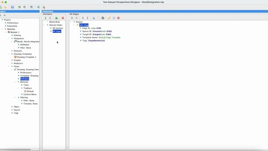This screenshot has height=151, width=268.
Task: Click the Save project toolbar icon
Action: [x=12, y=7]
